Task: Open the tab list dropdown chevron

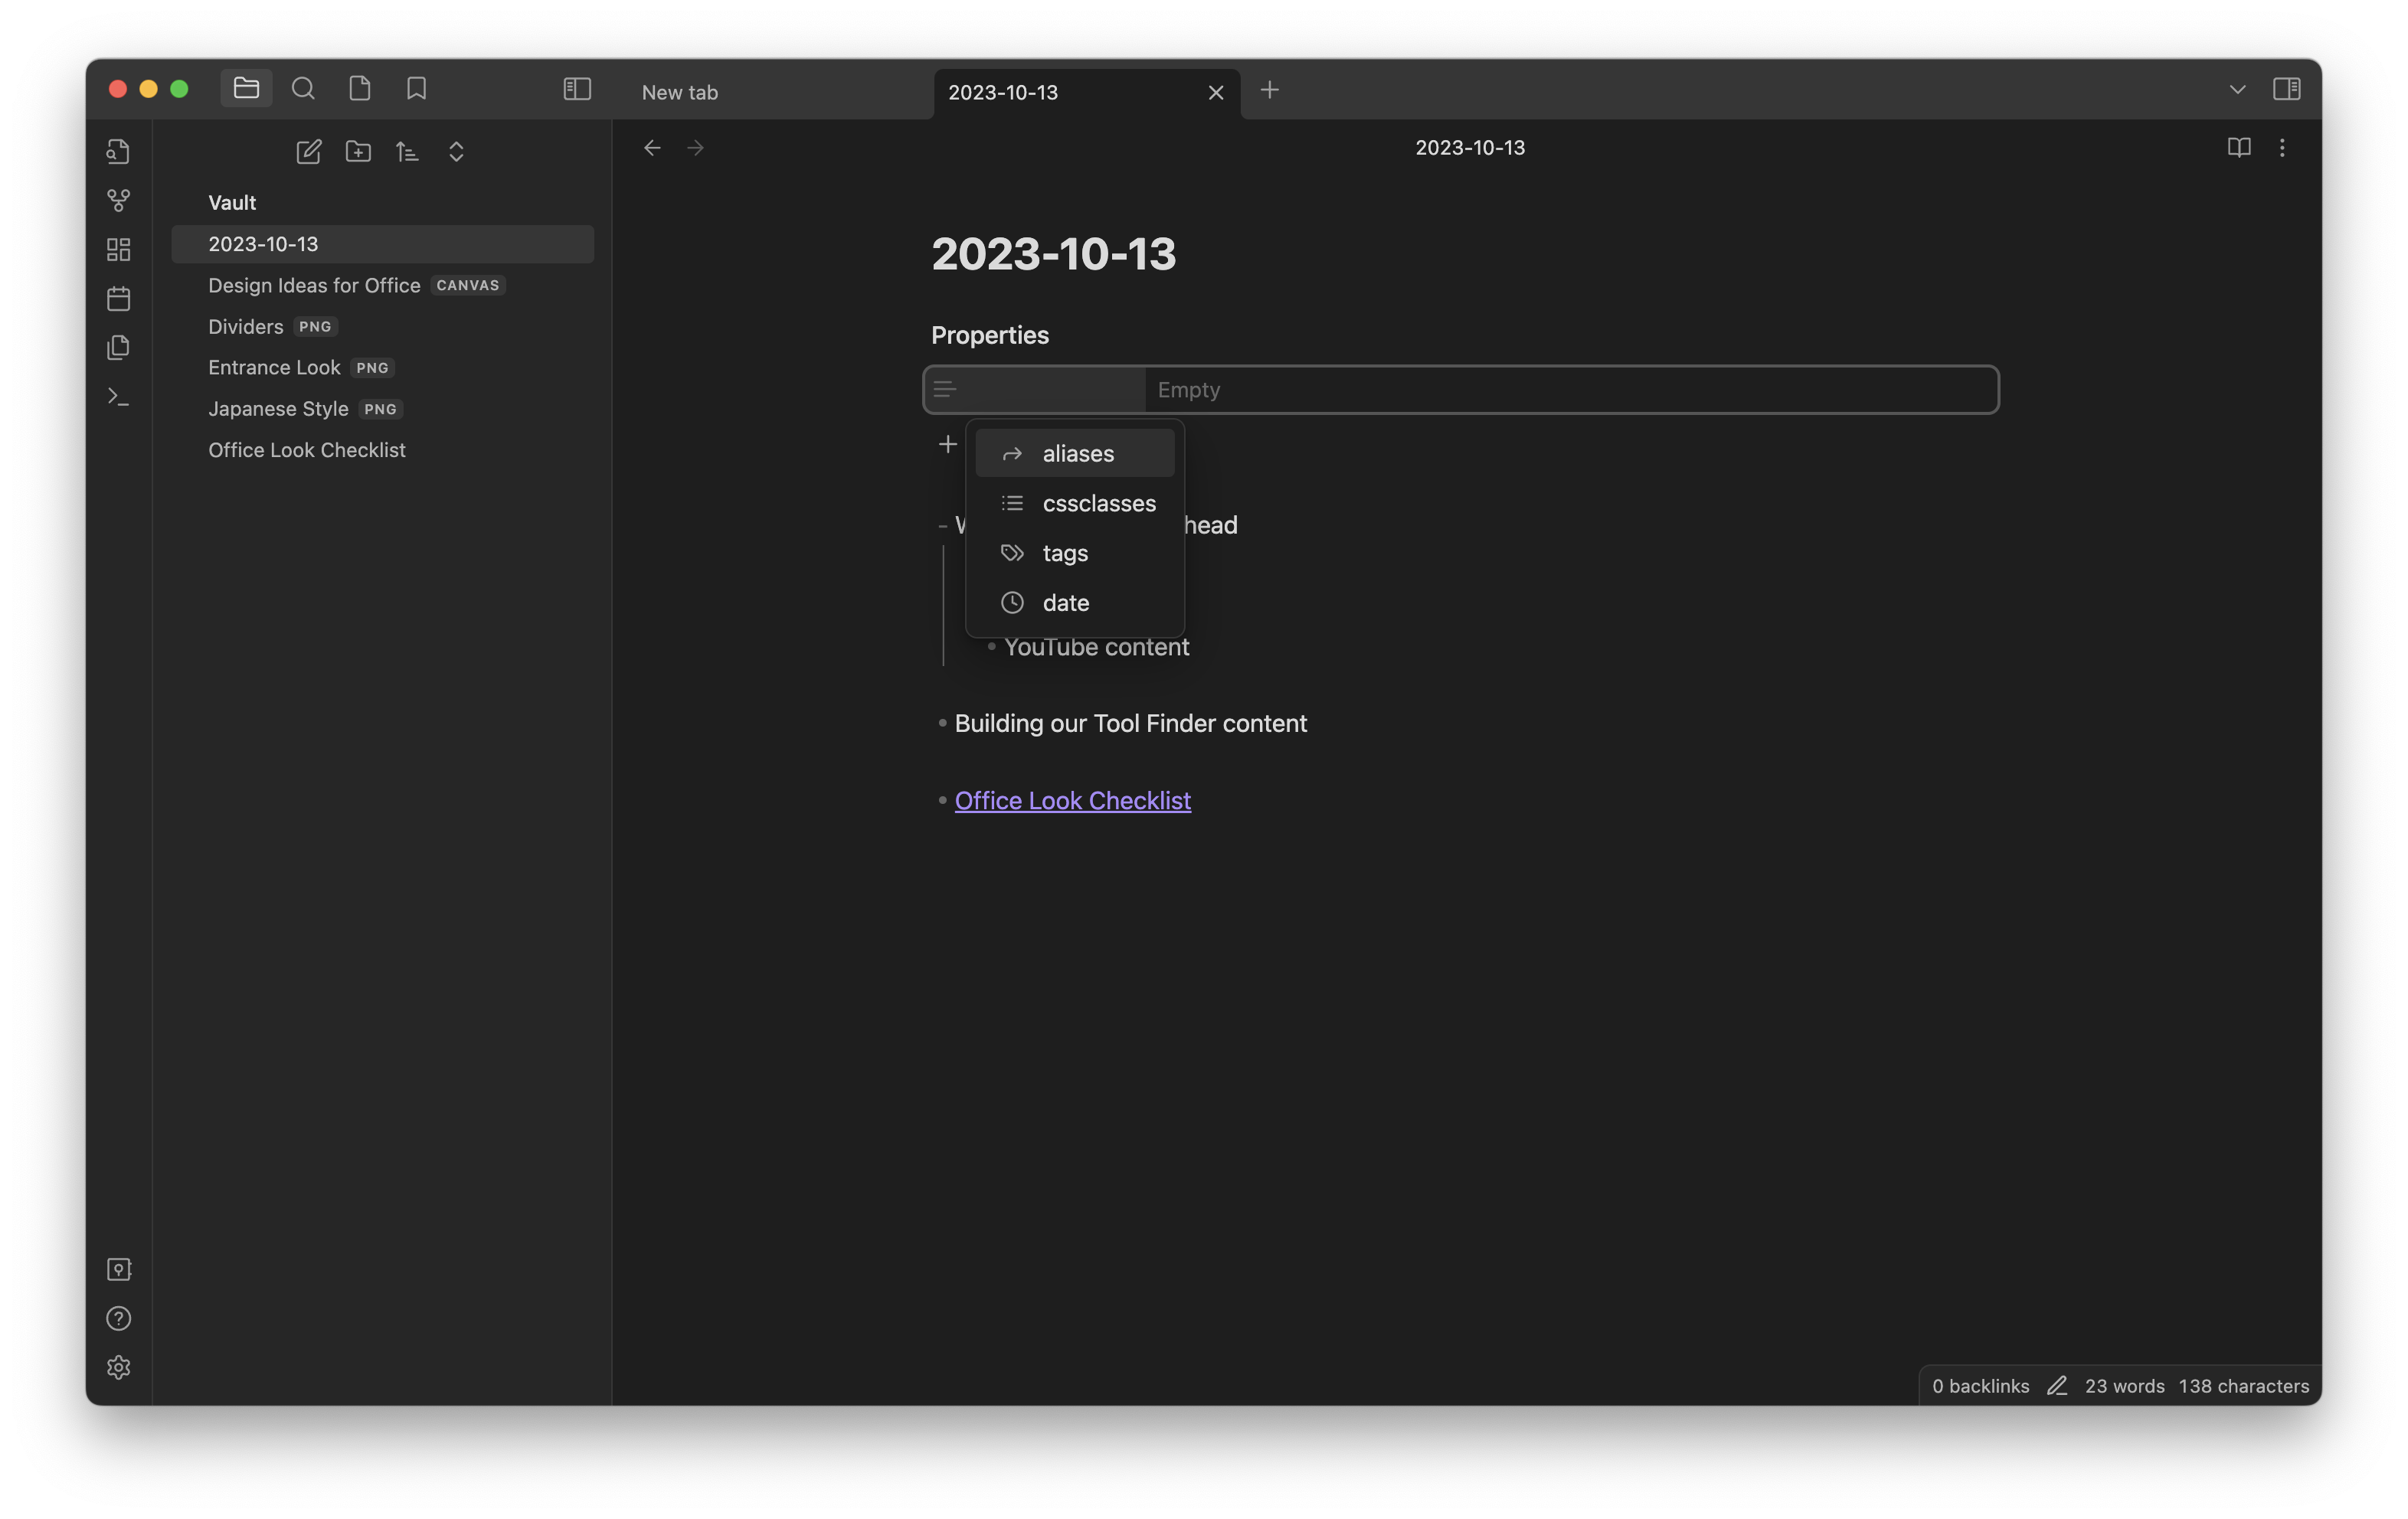Action: [2237, 89]
